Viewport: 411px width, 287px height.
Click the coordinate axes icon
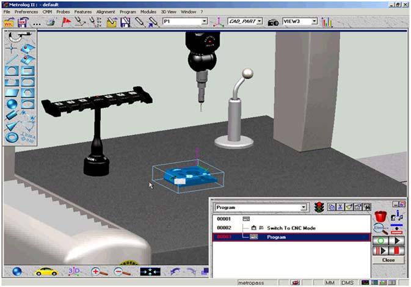[x=218, y=22]
